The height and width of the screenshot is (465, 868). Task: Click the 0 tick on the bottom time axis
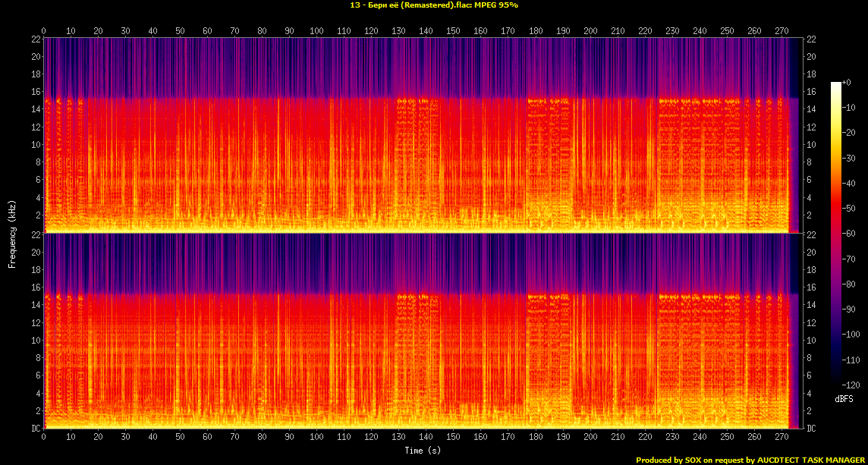(44, 438)
